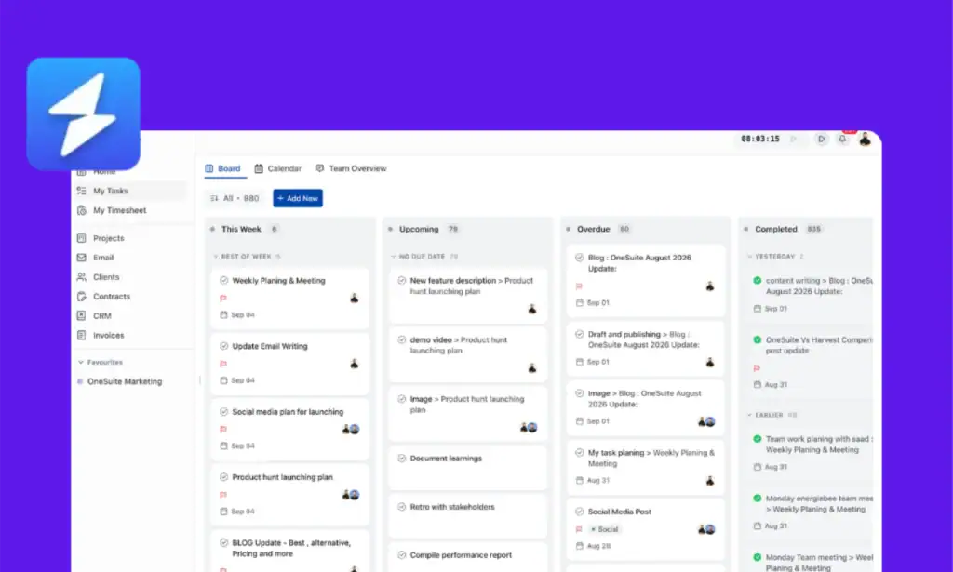
Task: Mark New feature description task complete
Action: pos(402,281)
